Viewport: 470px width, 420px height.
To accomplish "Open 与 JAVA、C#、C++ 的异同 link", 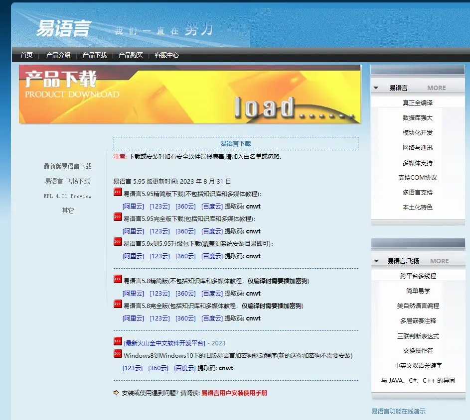I will [x=418, y=381].
